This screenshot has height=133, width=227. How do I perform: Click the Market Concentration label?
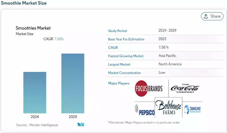[124, 73]
